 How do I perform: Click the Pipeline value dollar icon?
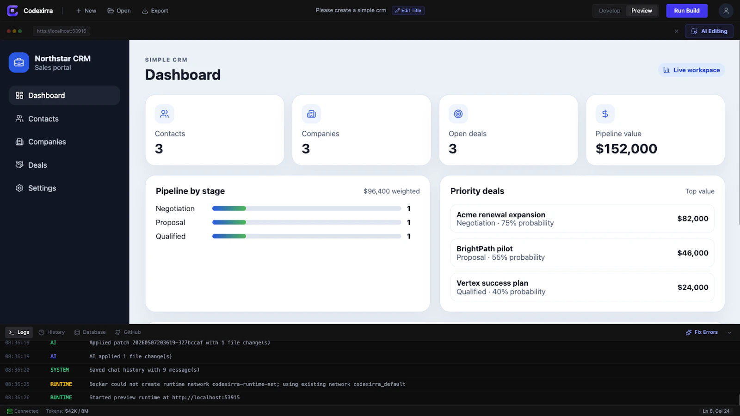(x=605, y=114)
